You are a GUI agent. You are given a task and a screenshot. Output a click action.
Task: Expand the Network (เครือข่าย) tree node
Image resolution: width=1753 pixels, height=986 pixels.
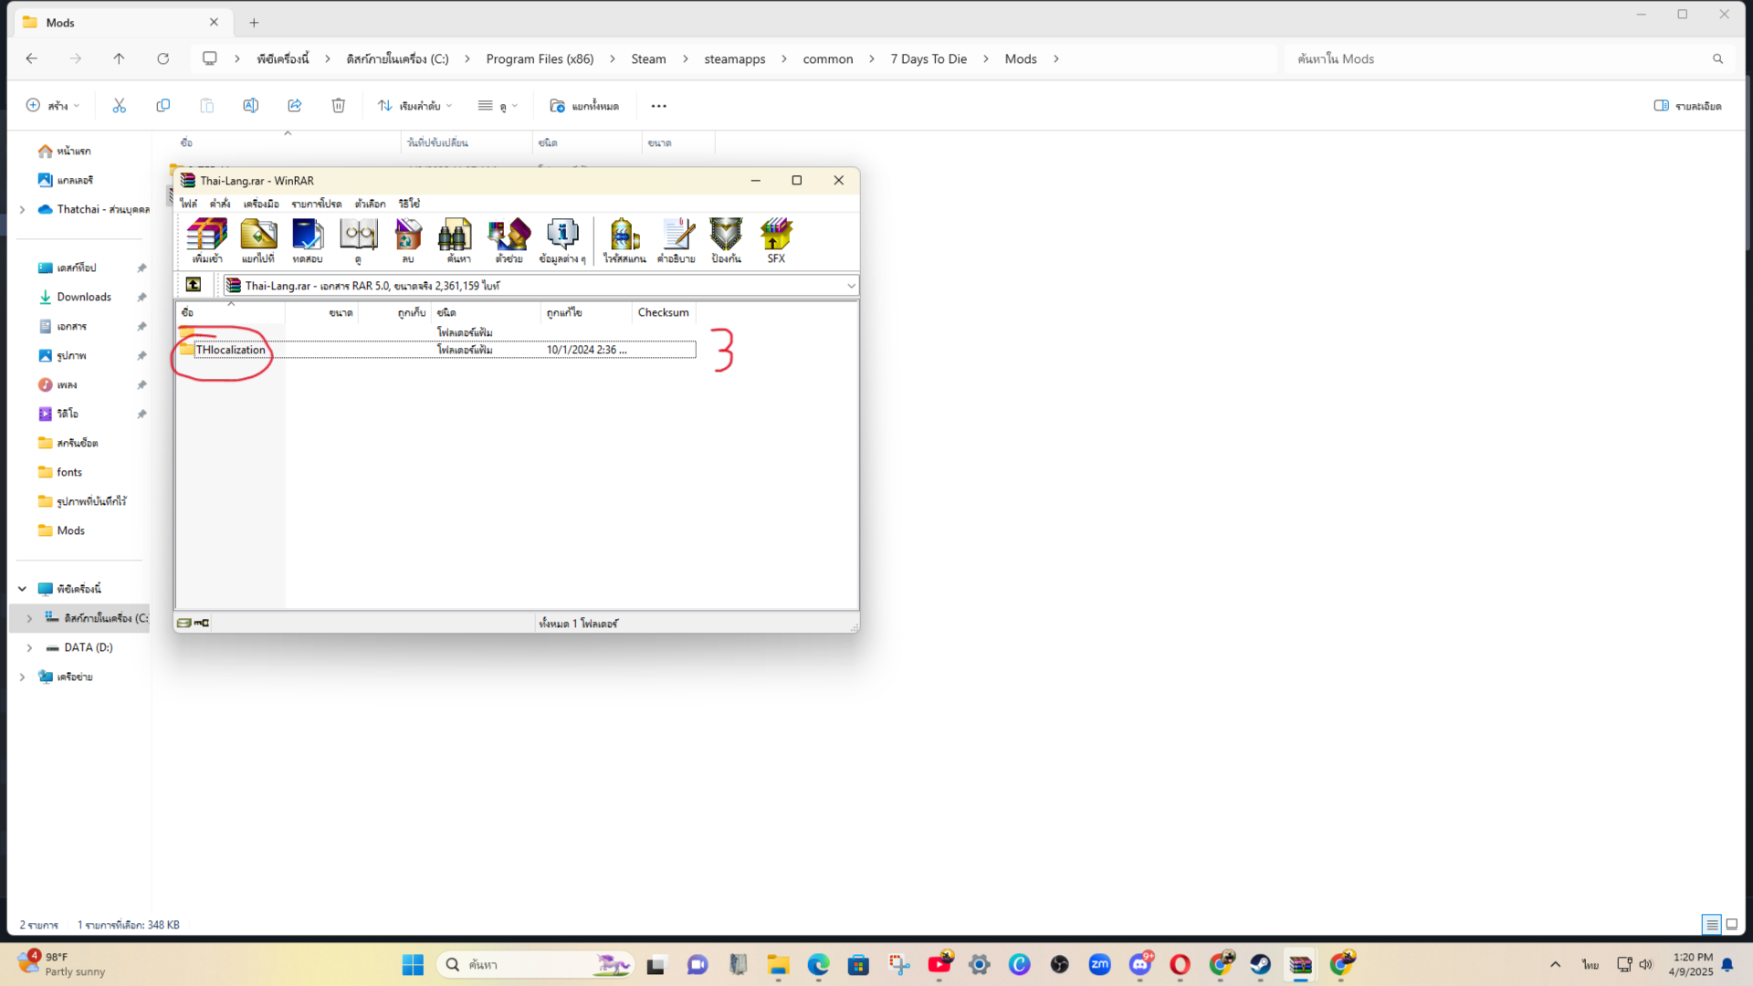click(22, 677)
